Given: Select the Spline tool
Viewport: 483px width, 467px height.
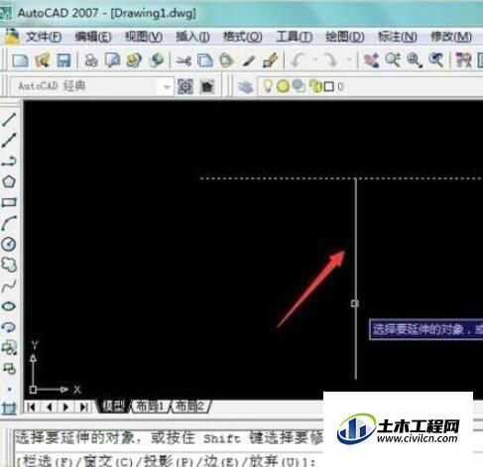Looking at the screenshot, I should (x=9, y=286).
